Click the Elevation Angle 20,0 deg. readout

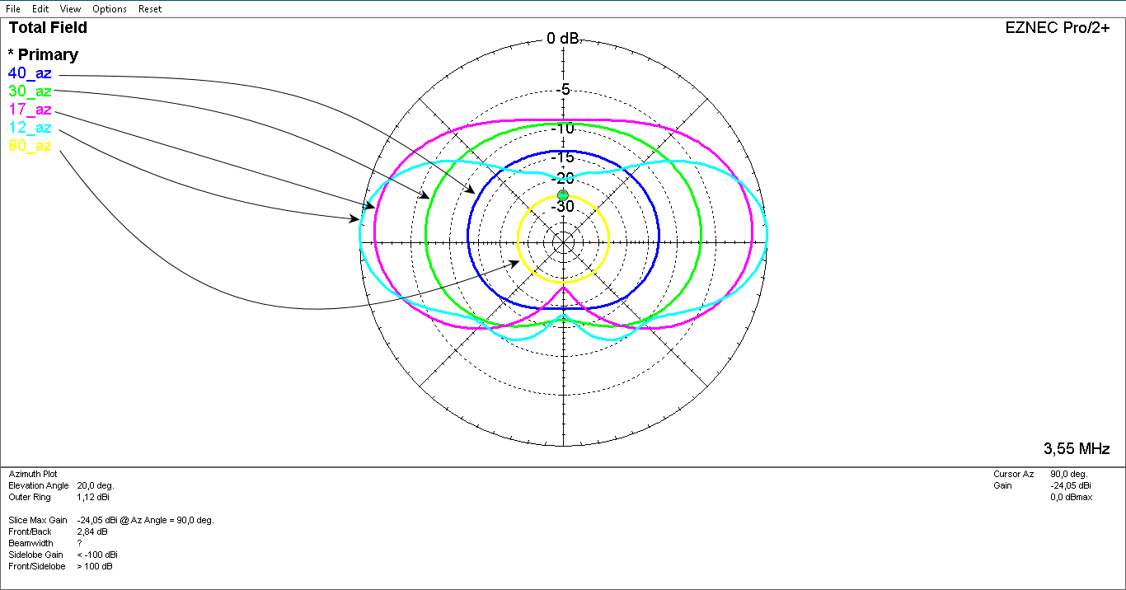coord(96,486)
